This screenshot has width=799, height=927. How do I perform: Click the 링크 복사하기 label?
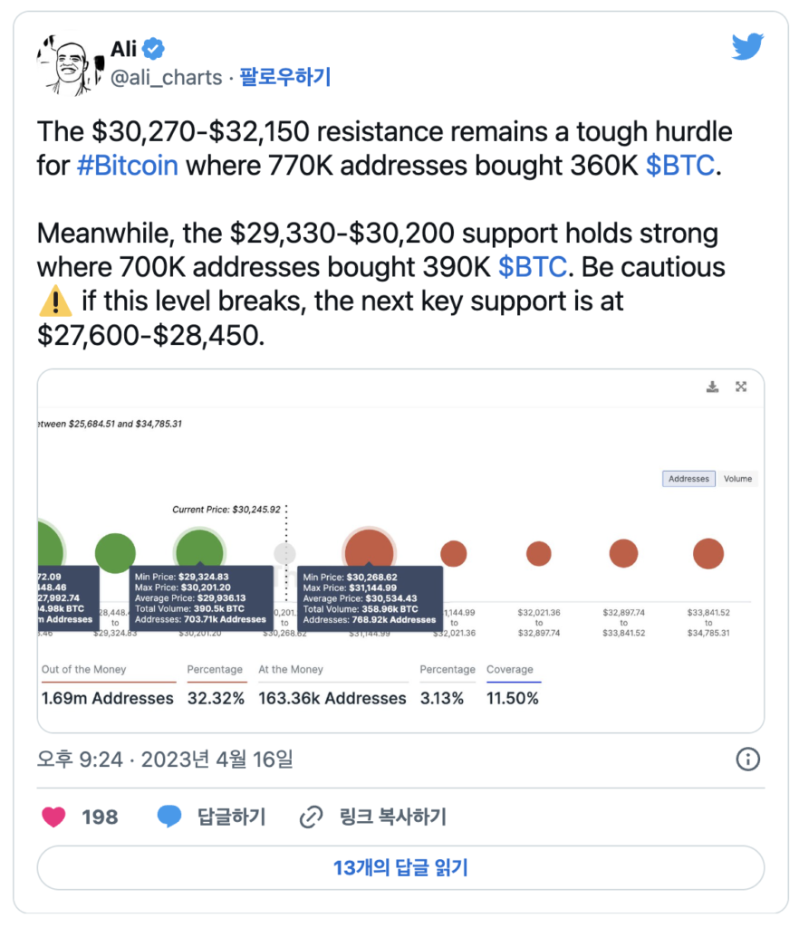click(392, 817)
